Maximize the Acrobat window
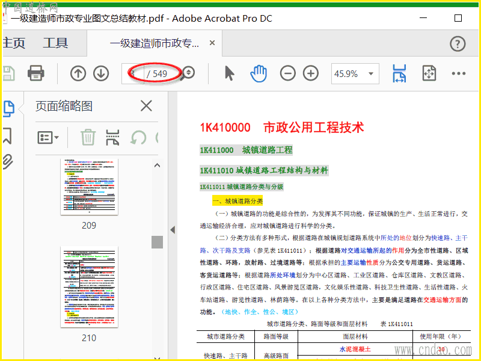 pos(458,18)
